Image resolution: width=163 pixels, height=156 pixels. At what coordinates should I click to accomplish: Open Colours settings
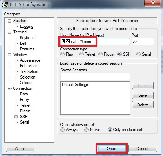[x=26, y=83]
